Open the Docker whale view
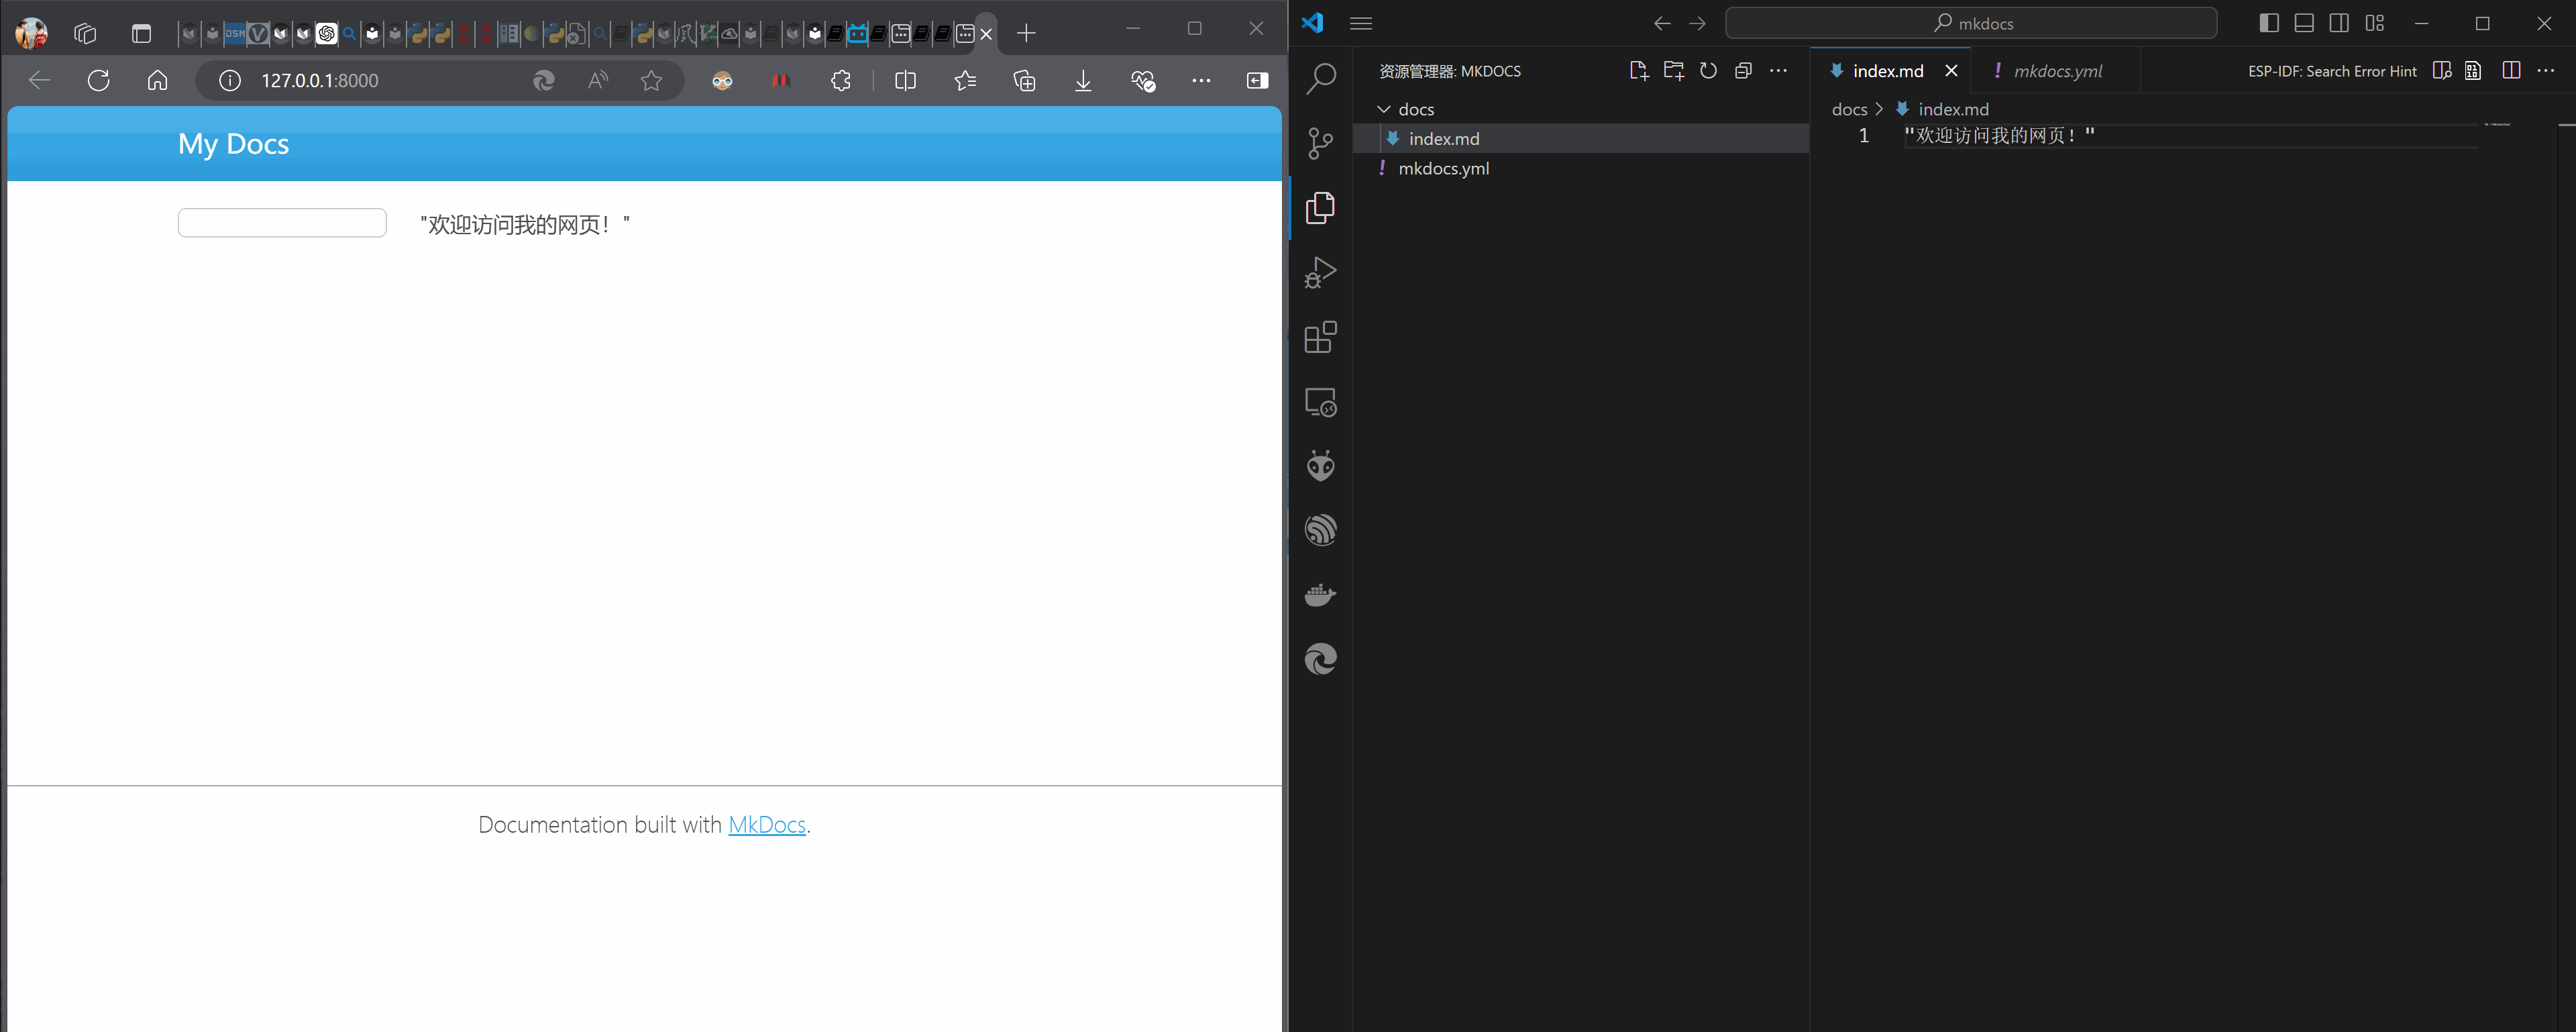This screenshot has height=1032, width=2576. pyautogui.click(x=1320, y=595)
